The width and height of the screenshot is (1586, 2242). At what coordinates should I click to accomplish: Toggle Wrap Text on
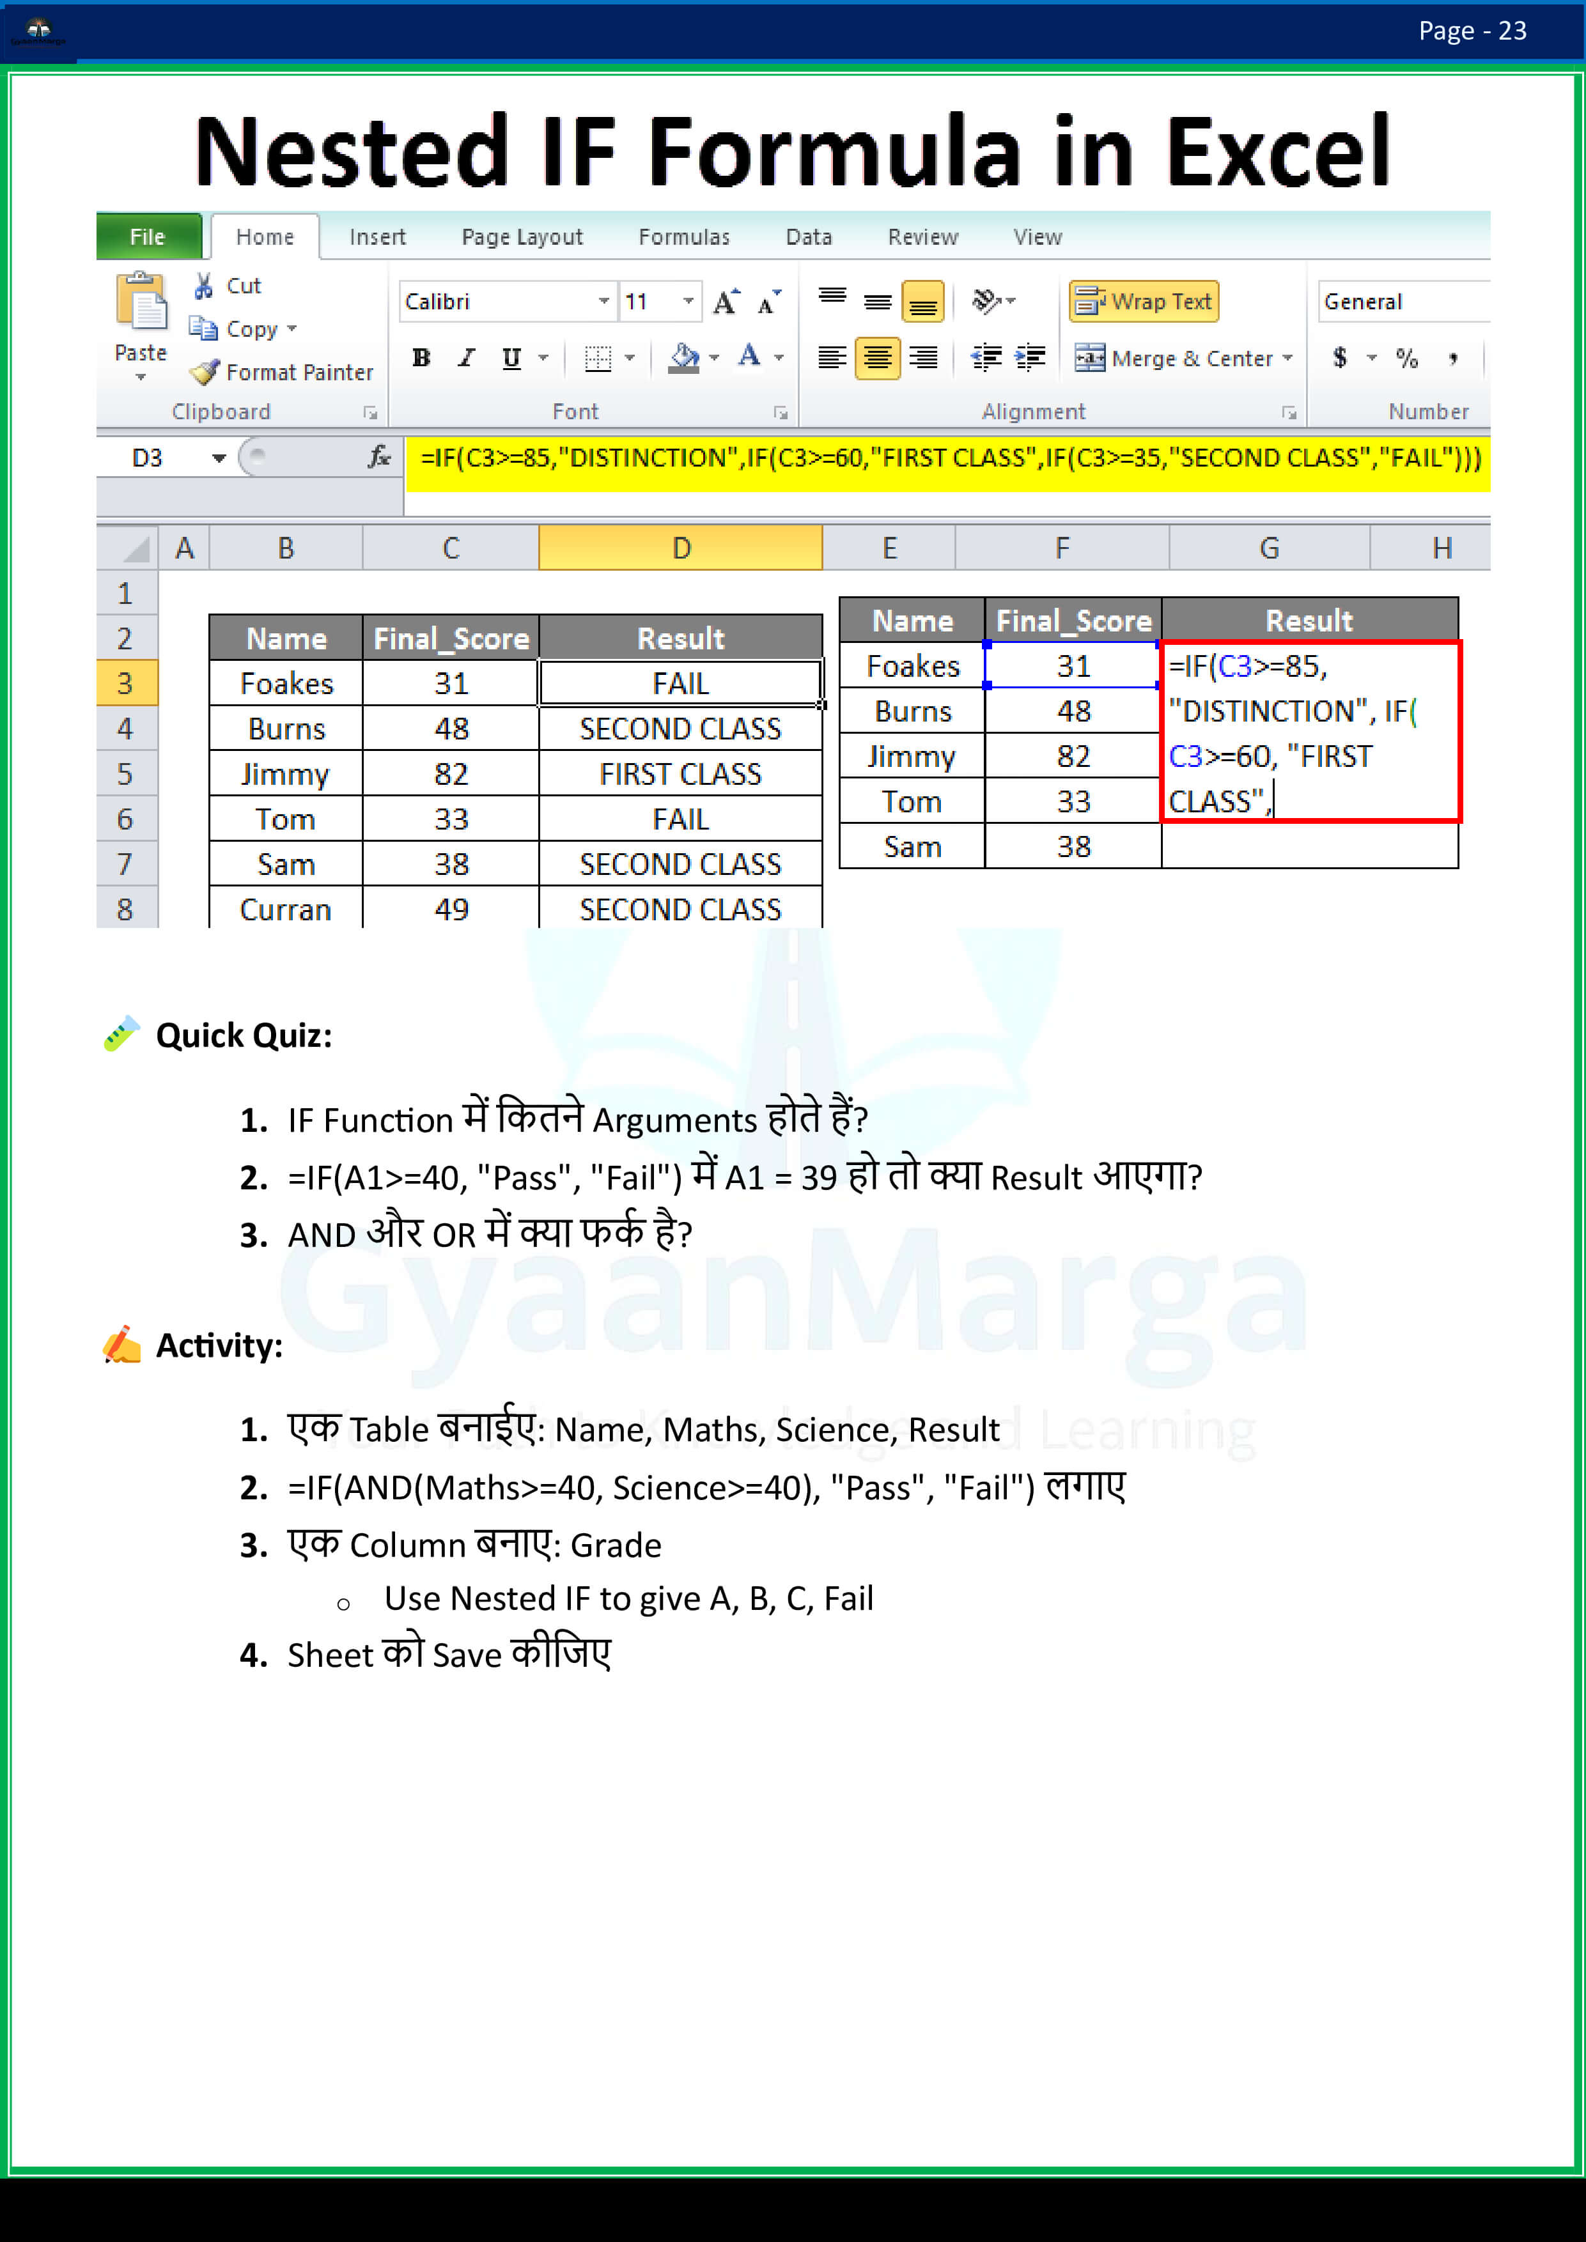[x=1144, y=302]
